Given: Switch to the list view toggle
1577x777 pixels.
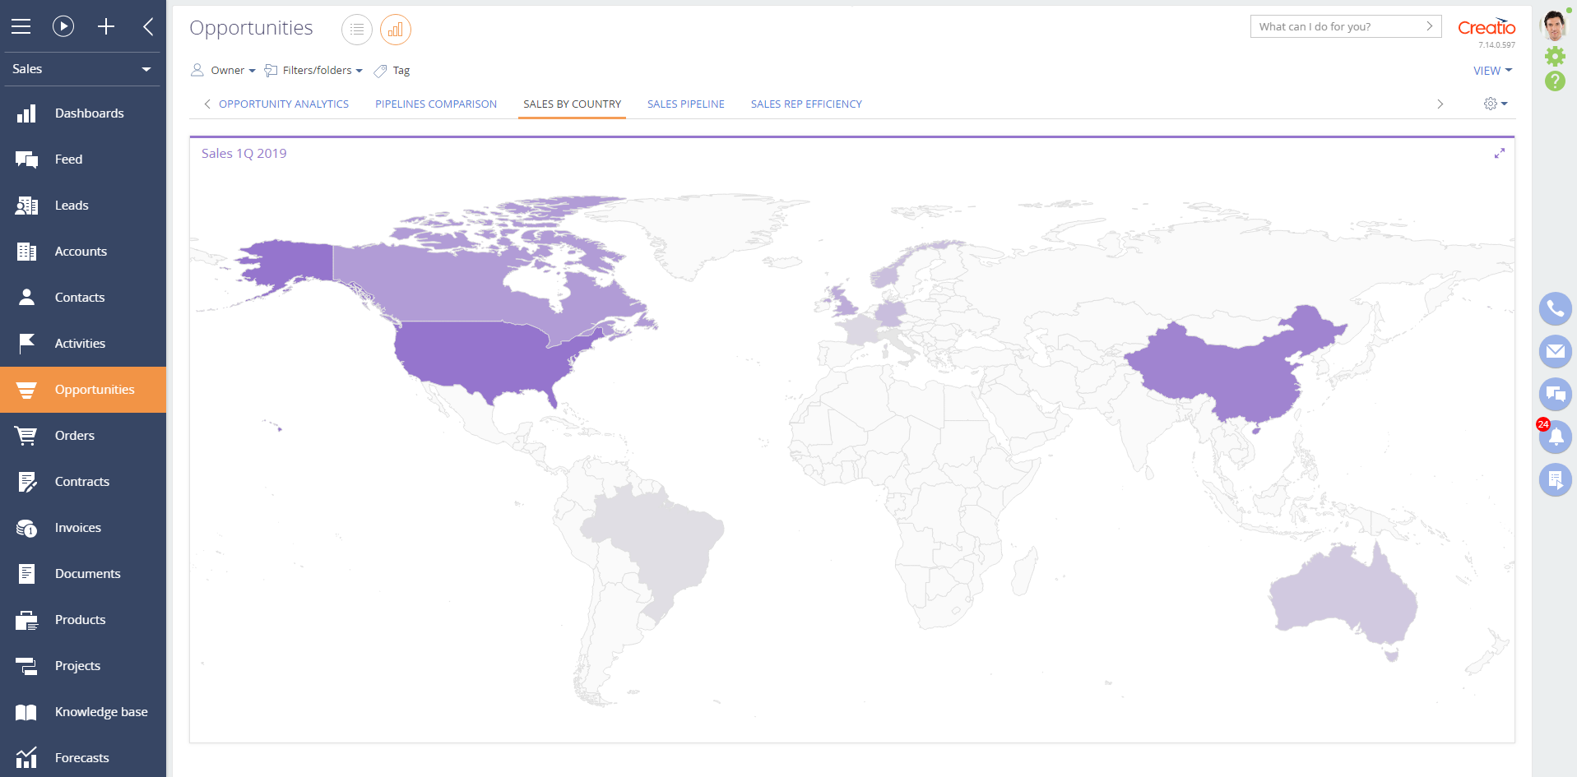Looking at the screenshot, I should pos(357,29).
